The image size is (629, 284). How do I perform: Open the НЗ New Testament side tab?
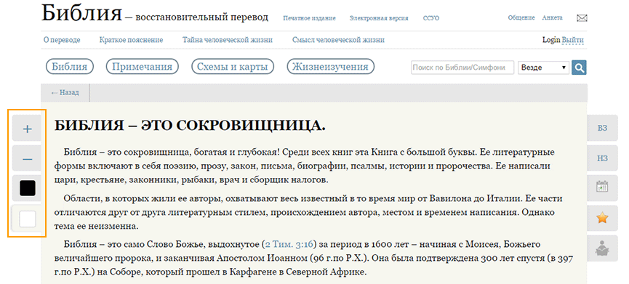point(602,158)
